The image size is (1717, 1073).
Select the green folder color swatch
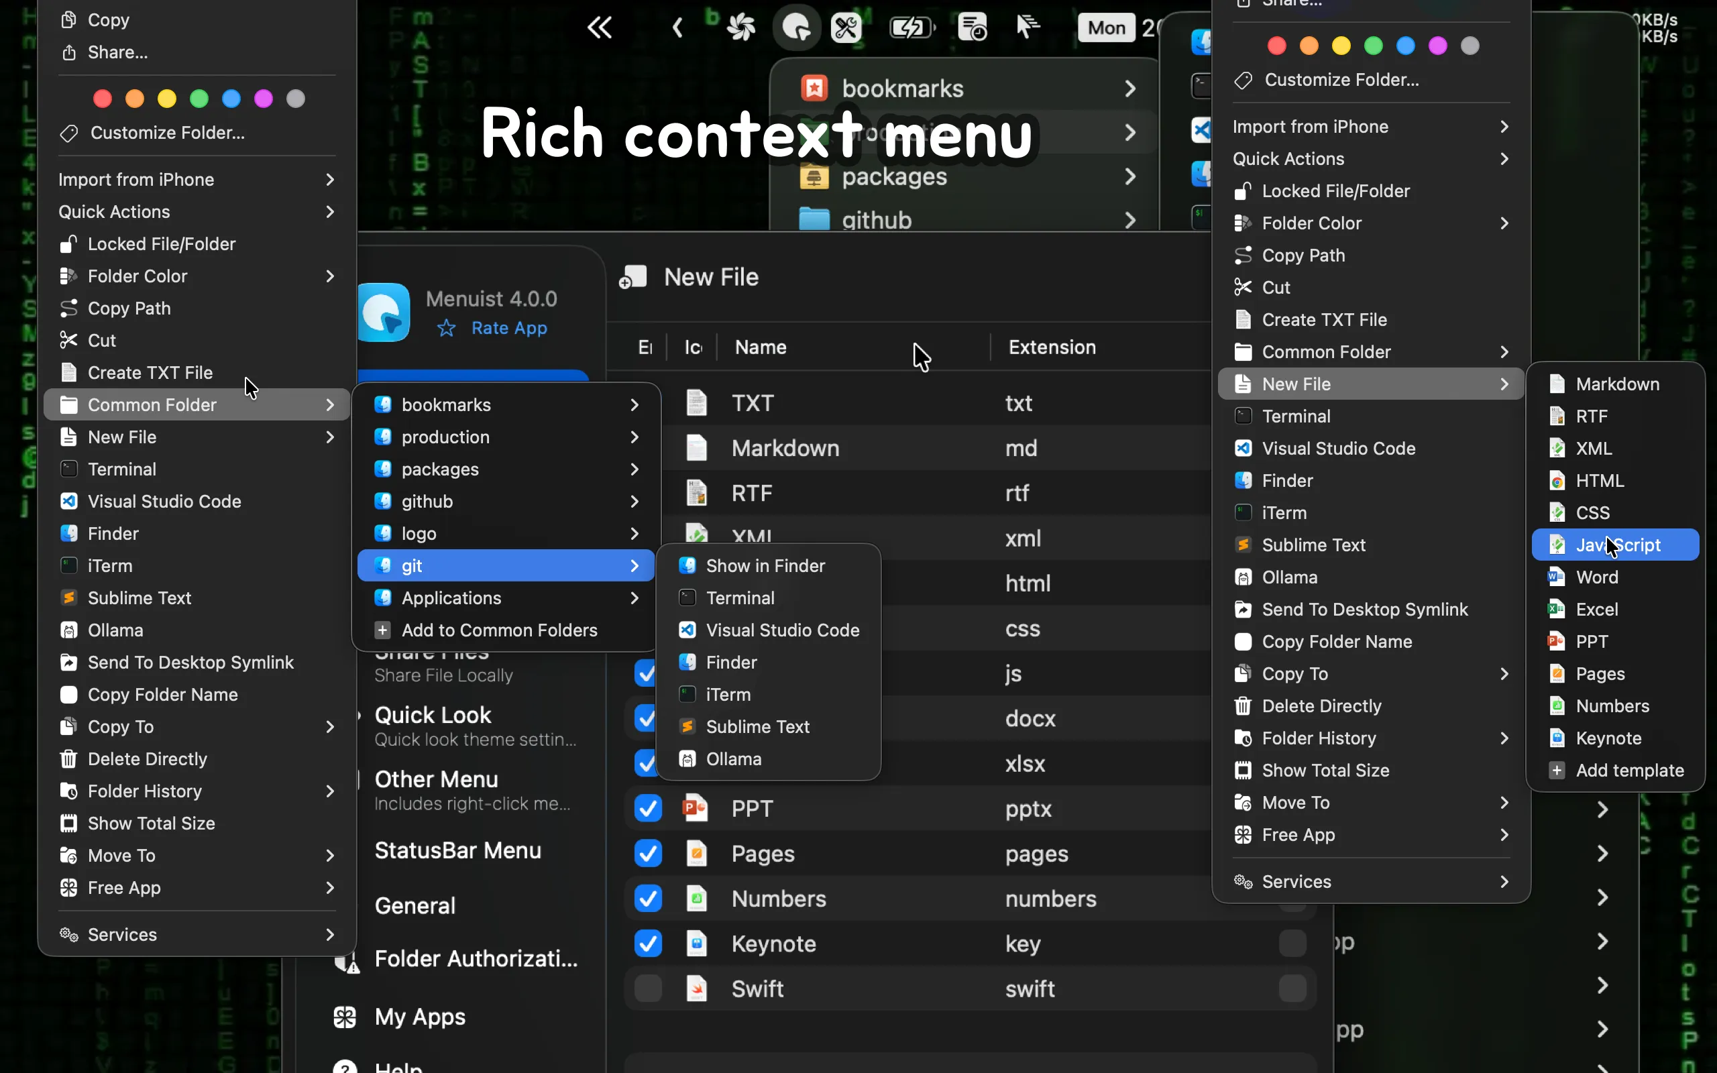coord(199,98)
